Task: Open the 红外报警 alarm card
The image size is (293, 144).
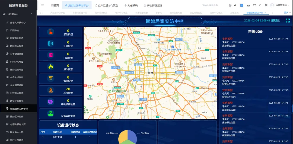Action: point(61,44)
